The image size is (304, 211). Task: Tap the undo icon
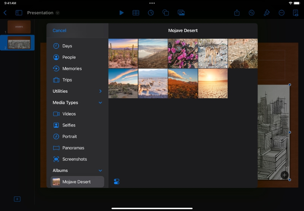(252, 13)
